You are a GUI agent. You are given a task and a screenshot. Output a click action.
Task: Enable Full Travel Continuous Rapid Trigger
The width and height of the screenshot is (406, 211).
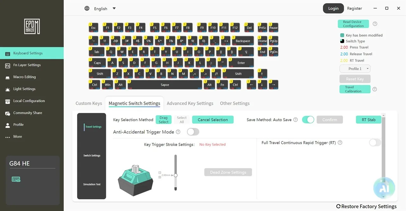tap(375, 143)
